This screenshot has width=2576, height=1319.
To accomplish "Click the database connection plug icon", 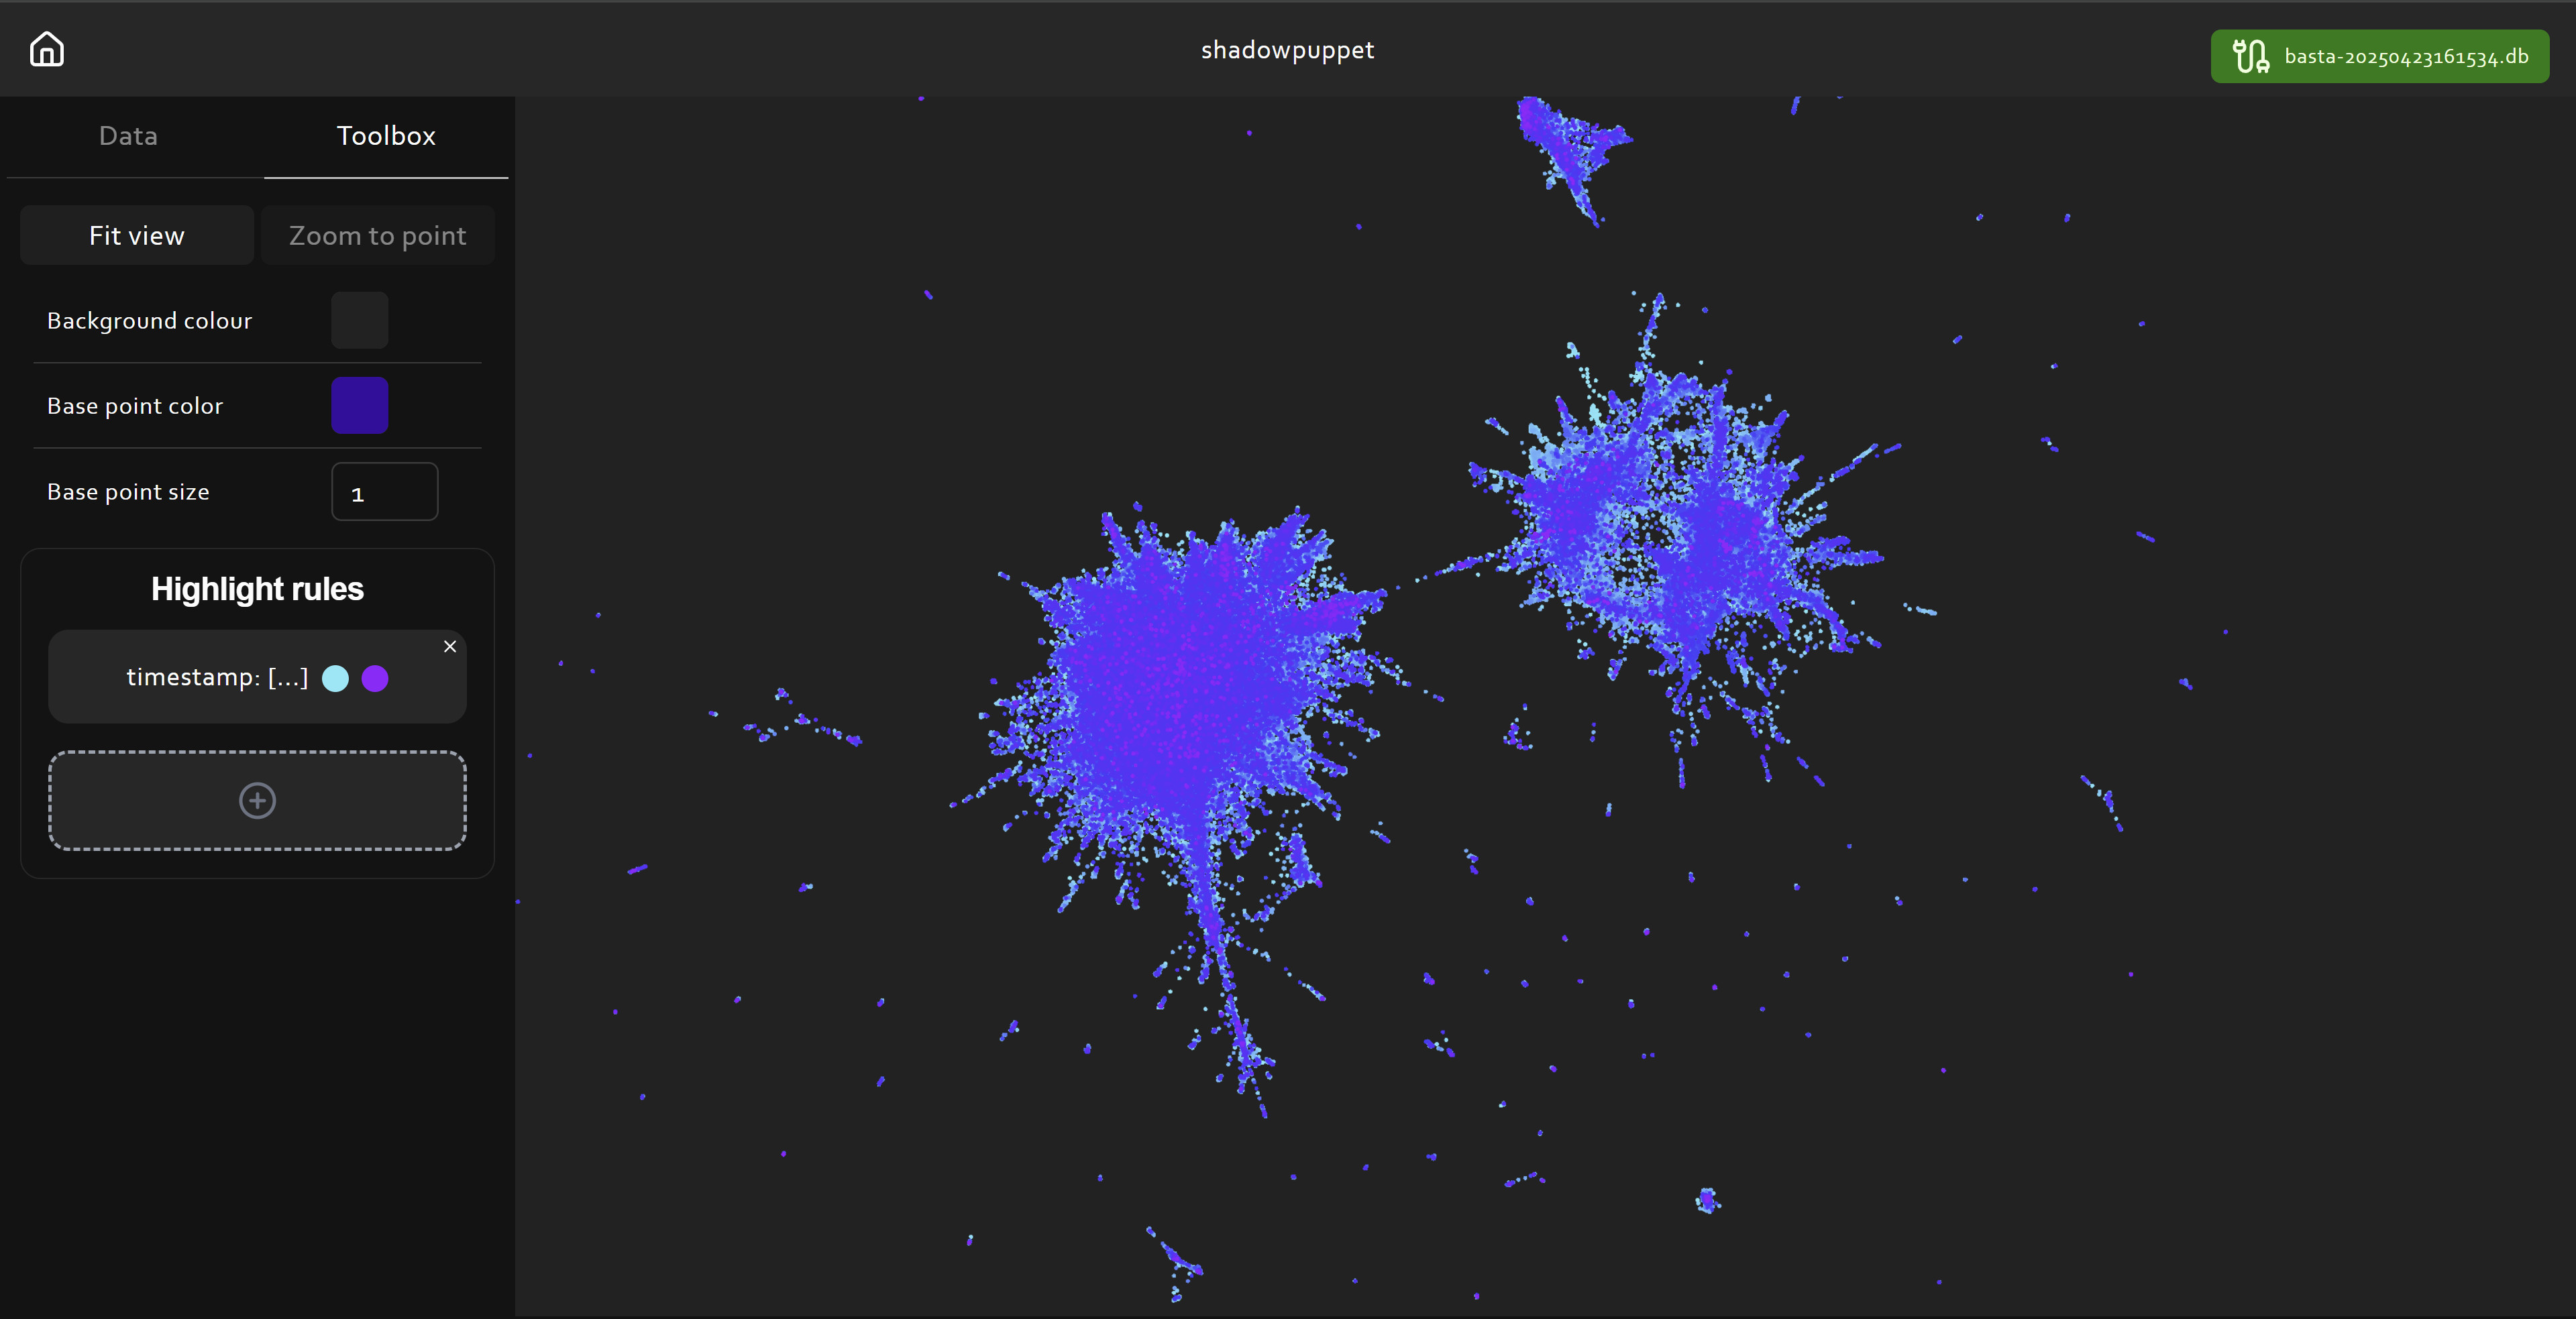I will (2250, 56).
